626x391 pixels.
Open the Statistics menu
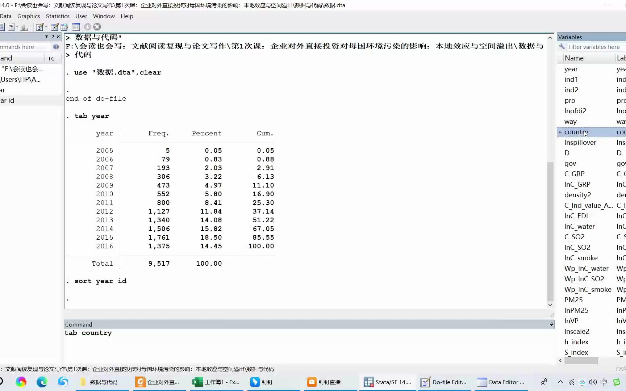tap(58, 16)
